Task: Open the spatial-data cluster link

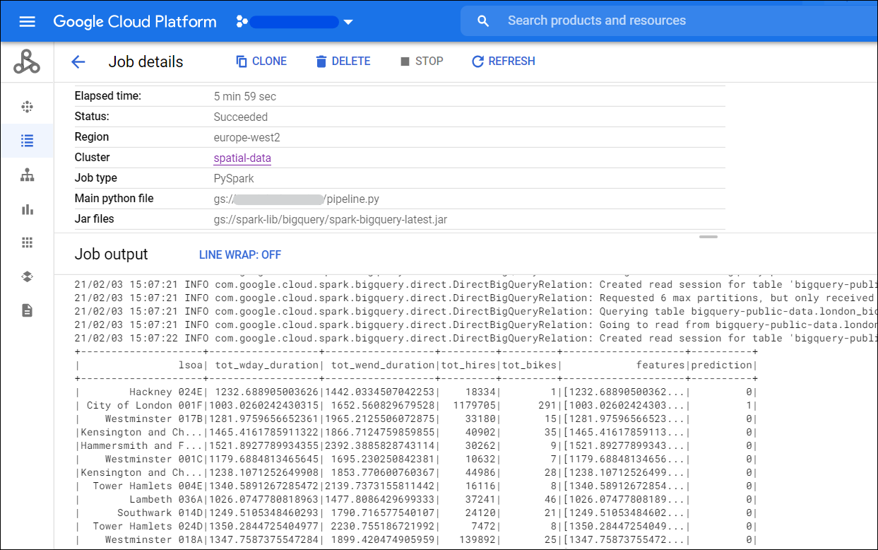Action: point(242,157)
